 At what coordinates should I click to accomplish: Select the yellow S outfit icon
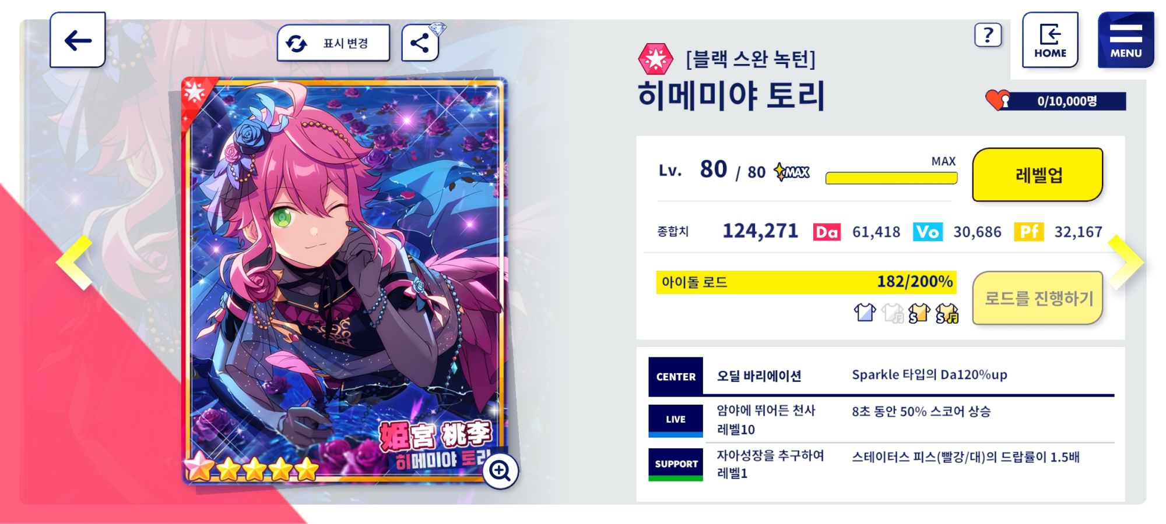point(919,313)
